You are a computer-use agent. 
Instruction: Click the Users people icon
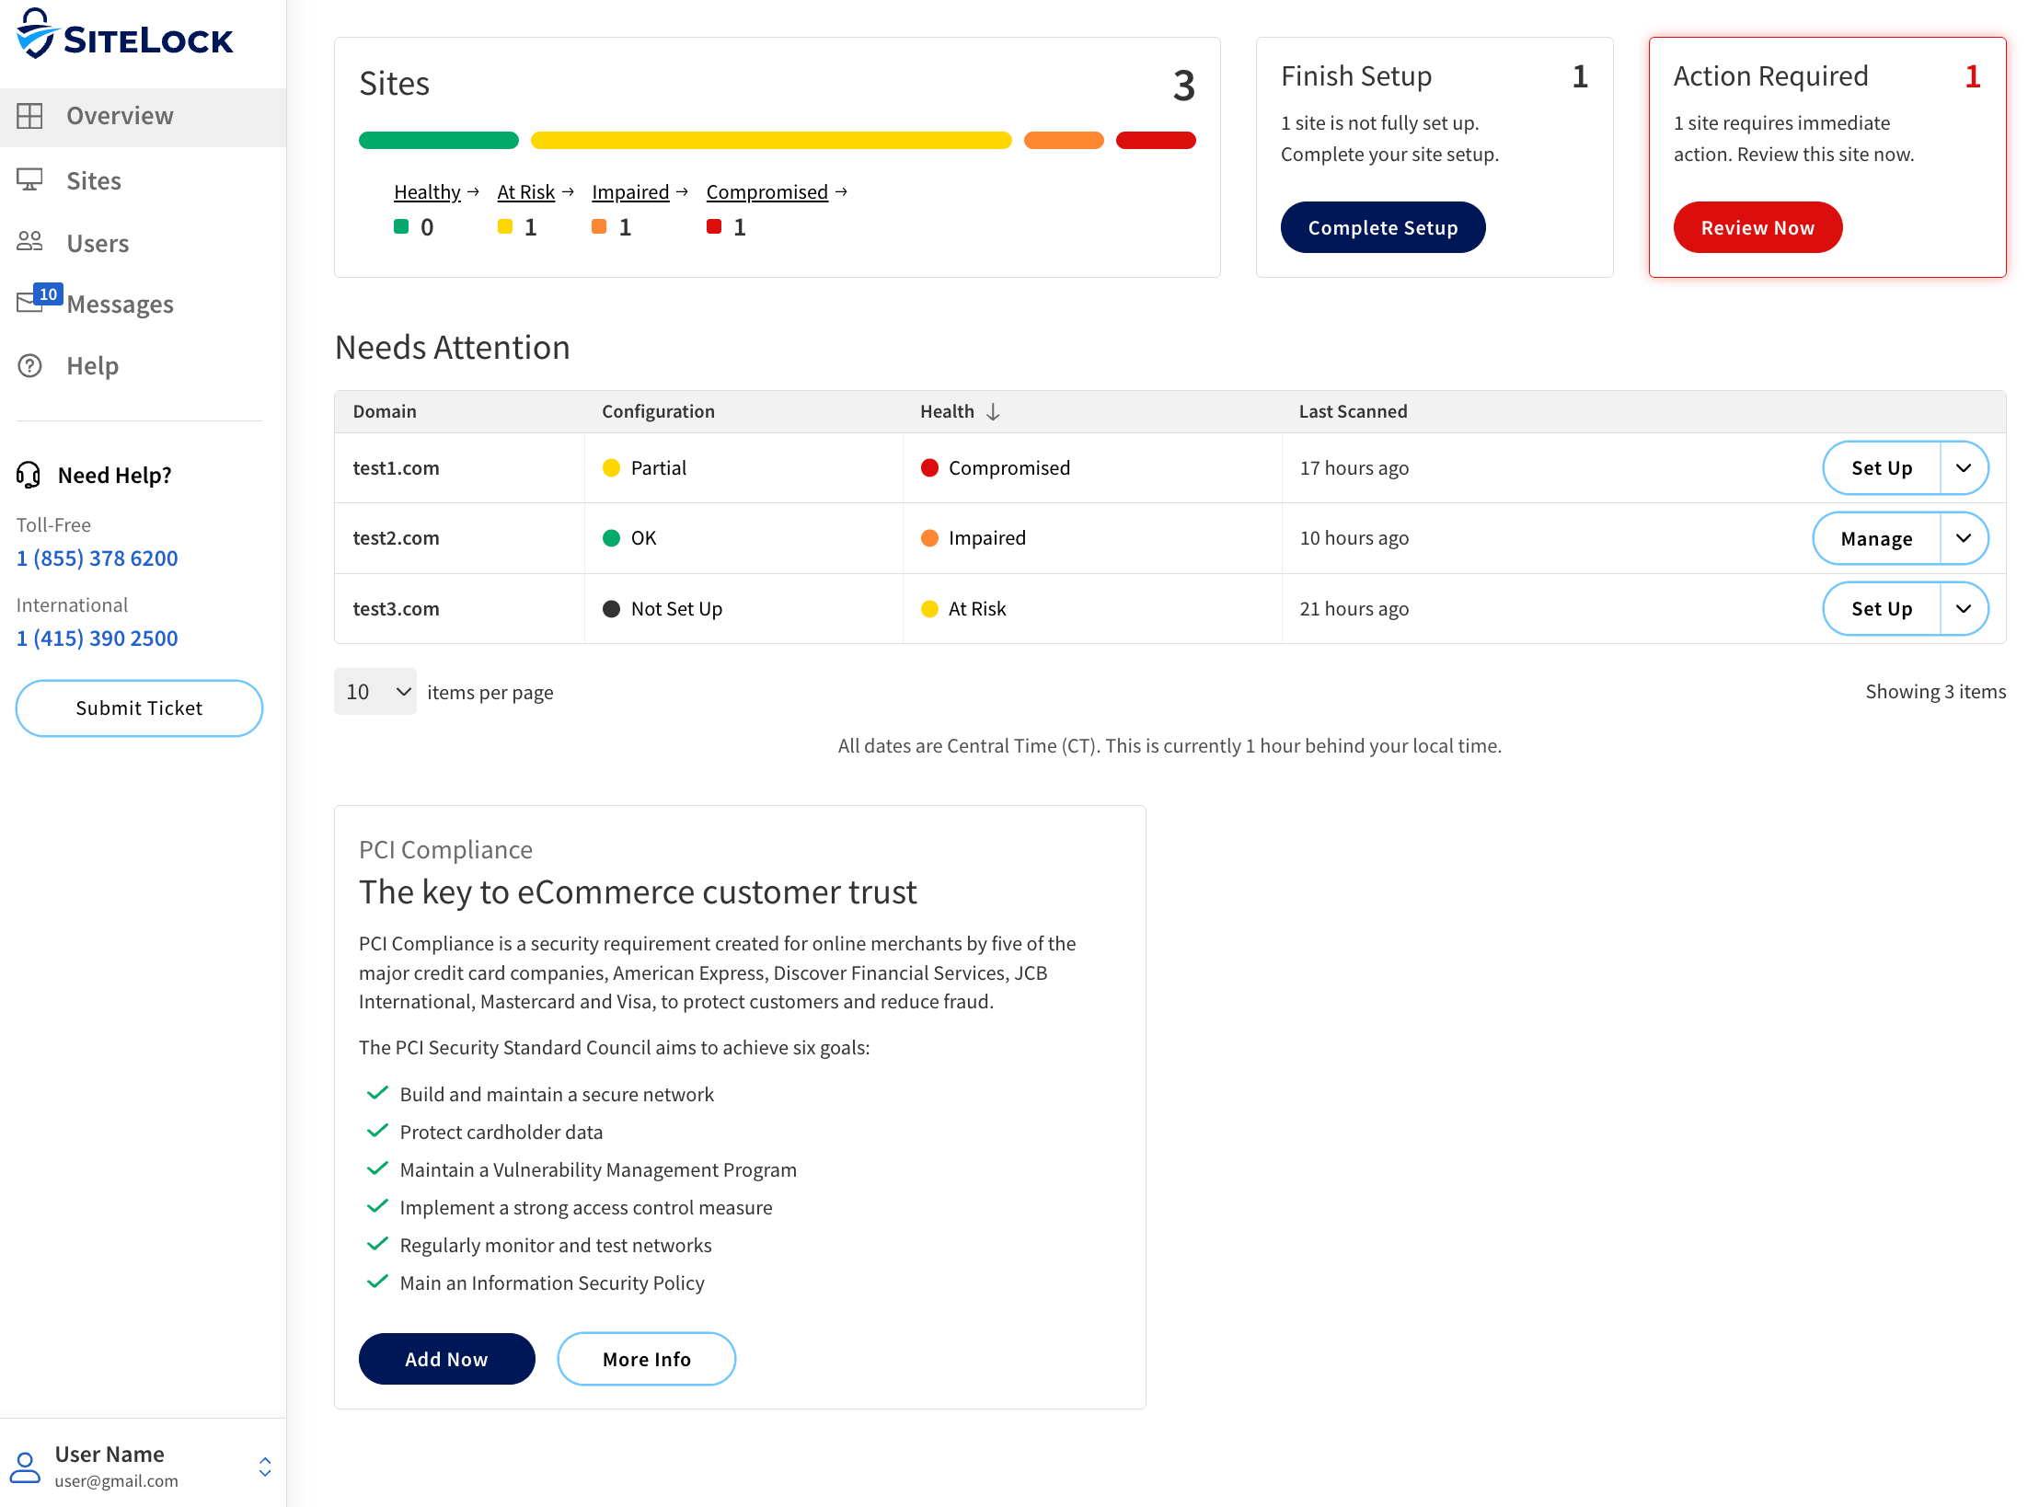pyautogui.click(x=29, y=241)
